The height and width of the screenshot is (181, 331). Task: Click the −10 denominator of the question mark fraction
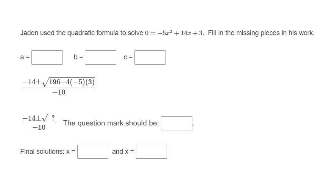pos(39,127)
